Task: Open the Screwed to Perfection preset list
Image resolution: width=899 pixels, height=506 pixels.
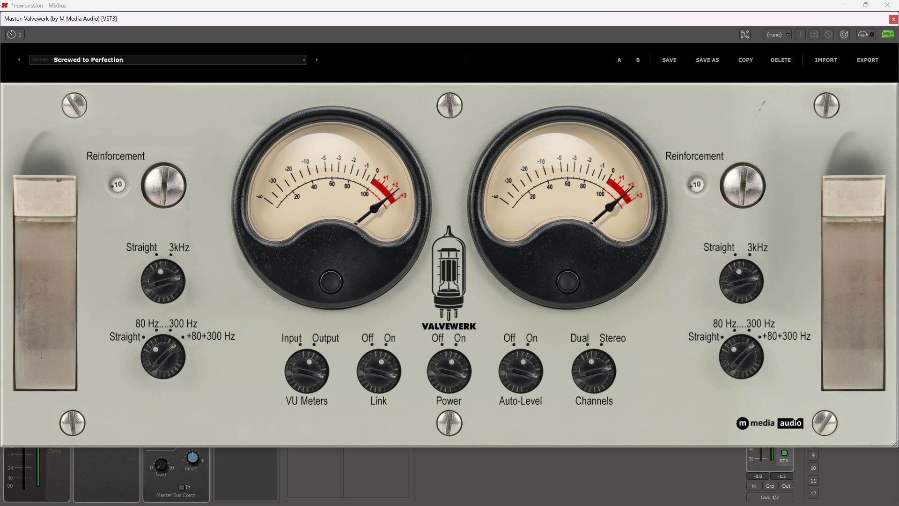Action: [168, 60]
